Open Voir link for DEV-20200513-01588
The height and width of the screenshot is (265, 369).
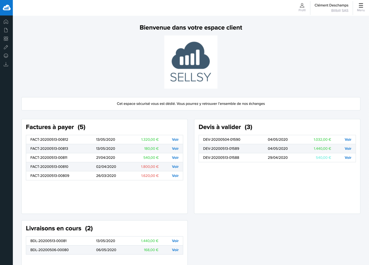click(x=348, y=158)
